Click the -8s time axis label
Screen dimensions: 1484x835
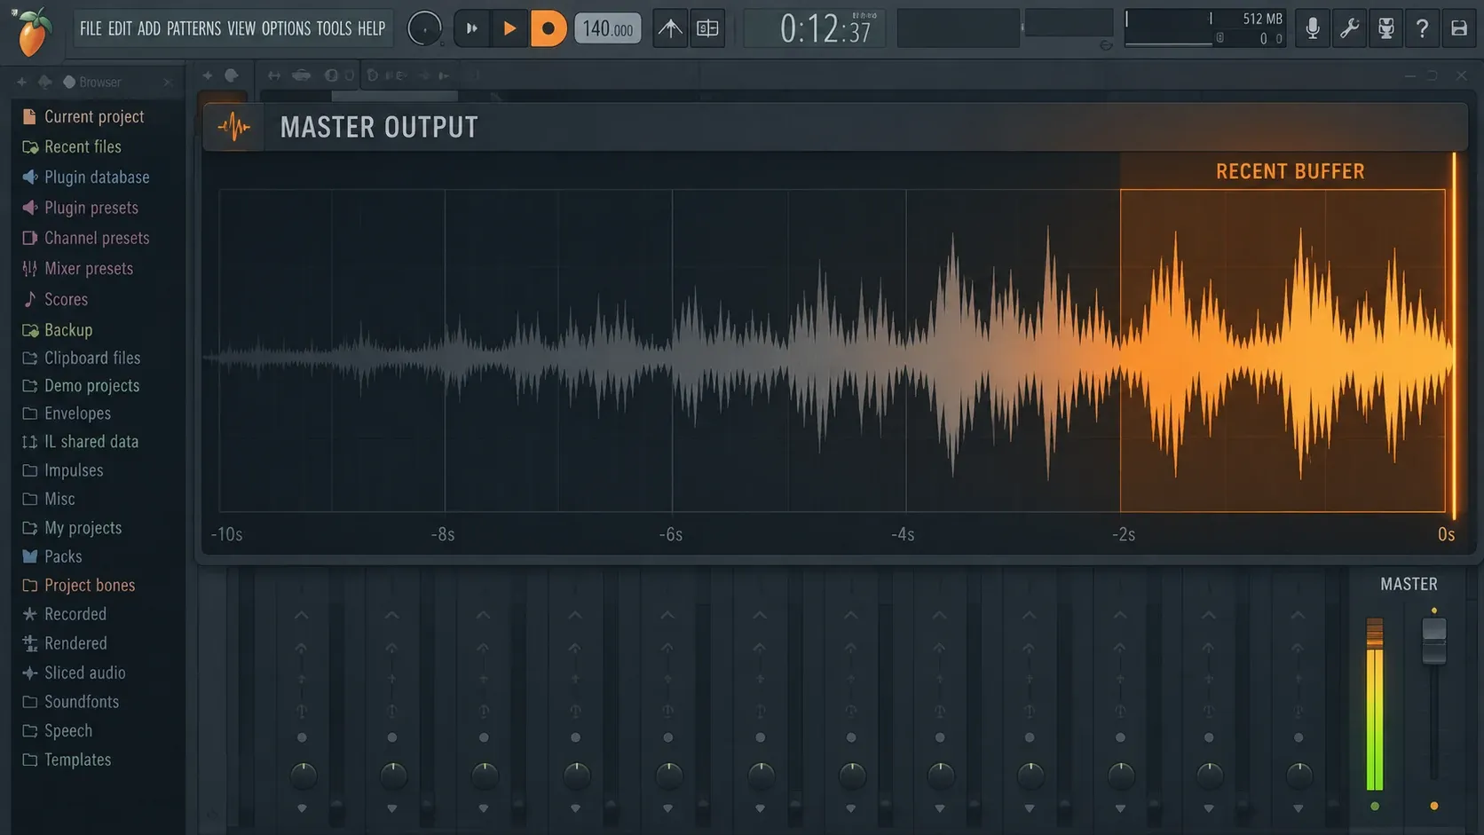(443, 534)
